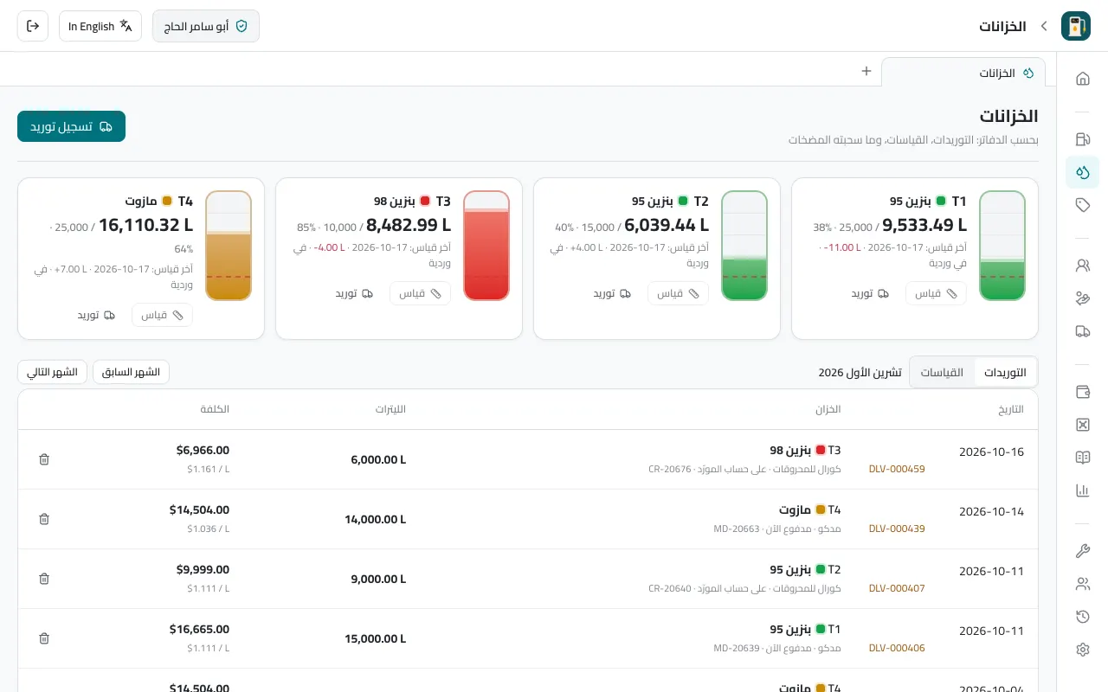The height and width of the screenshot is (692, 1108).
Task: Click توريد on T4 مازوت card
Action: (x=96, y=315)
